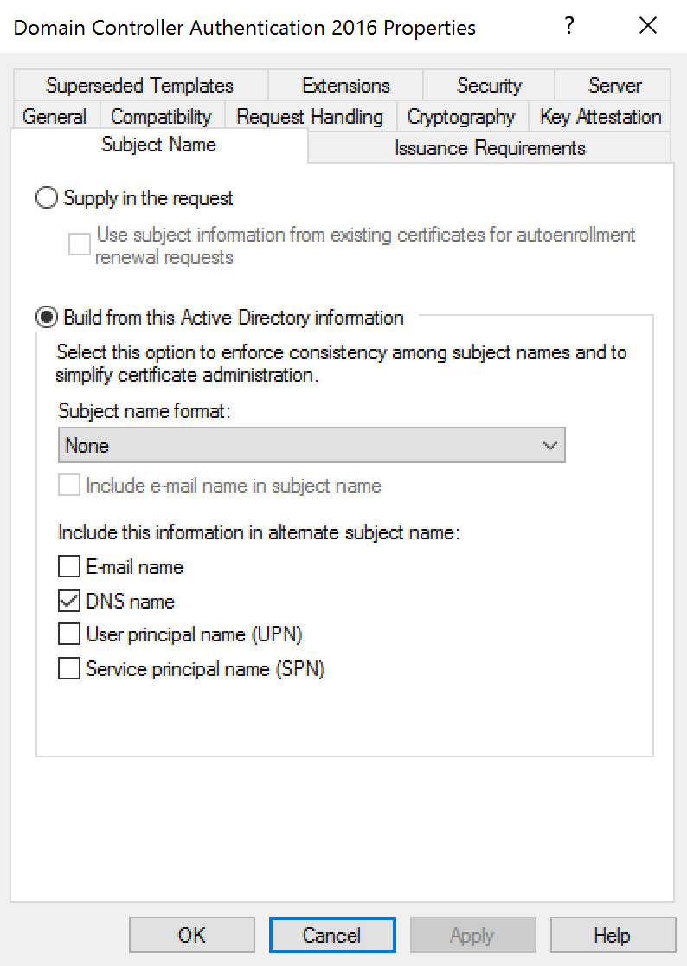Switch to the Extensions tab
The width and height of the screenshot is (687, 966).
pyautogui.click(x=345, y=85)
